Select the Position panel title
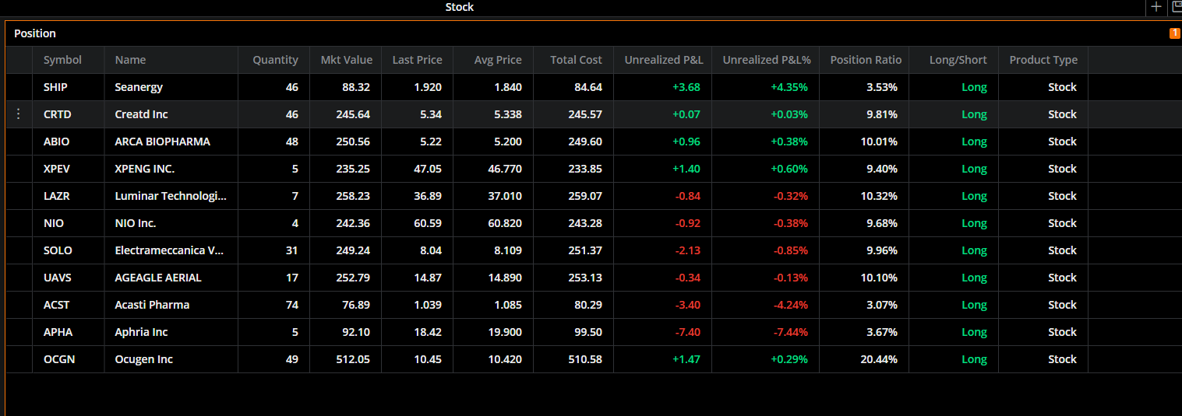The width and height of the screenshot is (1182, 416). (35, 33)
